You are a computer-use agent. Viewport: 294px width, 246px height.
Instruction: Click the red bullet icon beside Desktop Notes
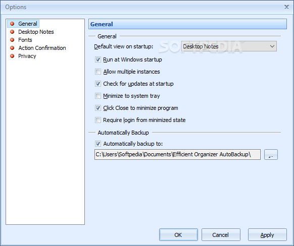click(12, 32)
